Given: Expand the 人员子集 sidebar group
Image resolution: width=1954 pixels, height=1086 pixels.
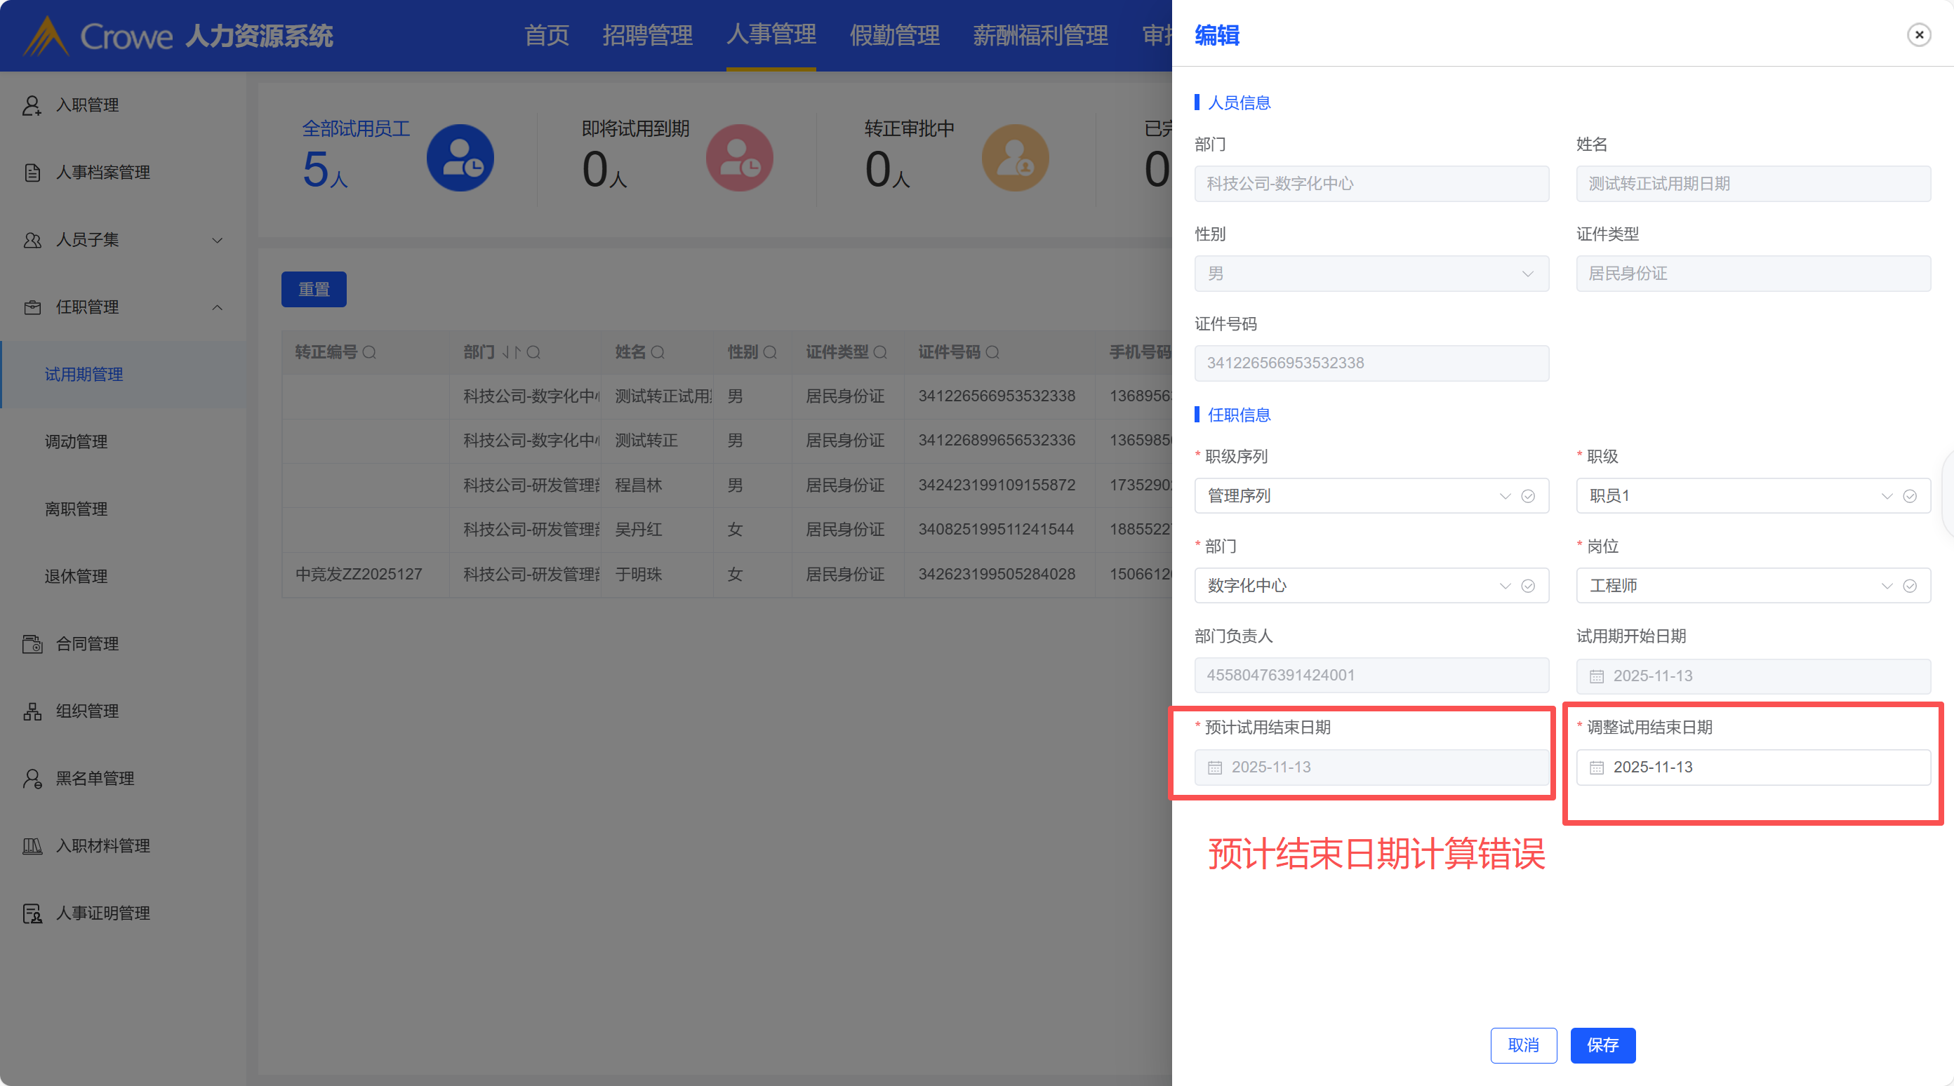Looking at the screenshot, I should pos(217,241).
